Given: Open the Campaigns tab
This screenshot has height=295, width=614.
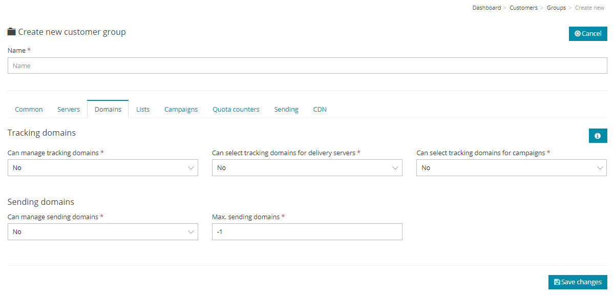Looking at the screenshot, I should pos(181,110).
